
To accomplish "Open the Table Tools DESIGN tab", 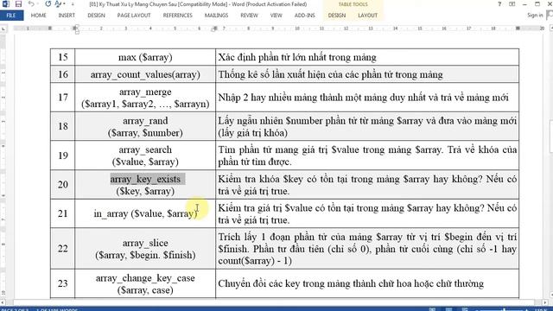I will [x=337, y=16].
